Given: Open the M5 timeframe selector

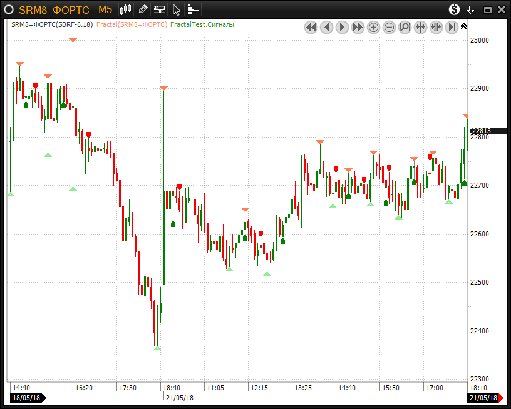Looking at the screenshot, I should coord(105,9).
